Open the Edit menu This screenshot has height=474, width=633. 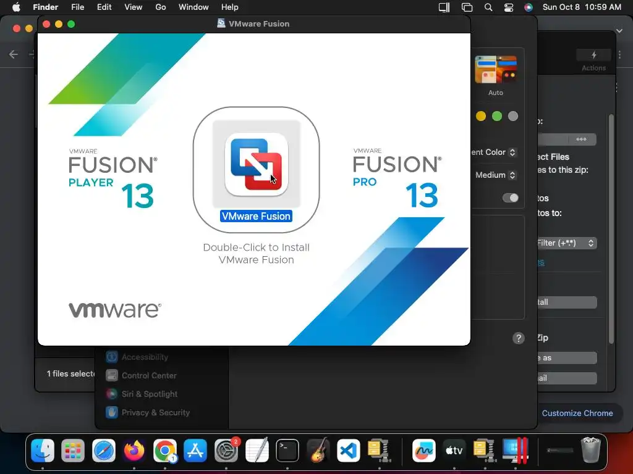pos(104,7)
